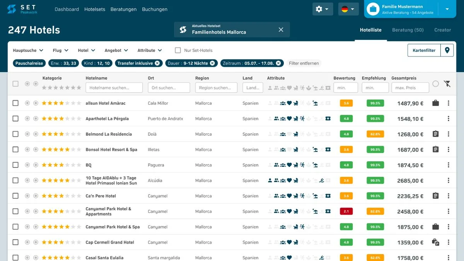Enable the Nur Set-Hotels checkbox
Image resolution: width=464 pixels, height=261 pixels.
tap(178, 50)
